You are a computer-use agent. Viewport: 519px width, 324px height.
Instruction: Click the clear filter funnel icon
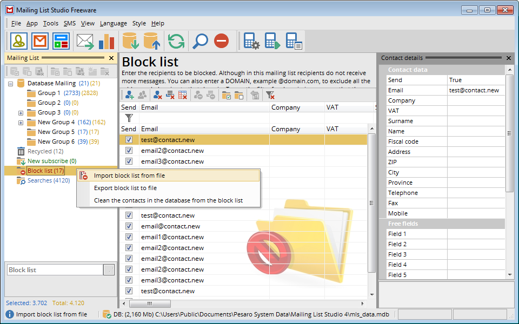click(x=270, y=95)
